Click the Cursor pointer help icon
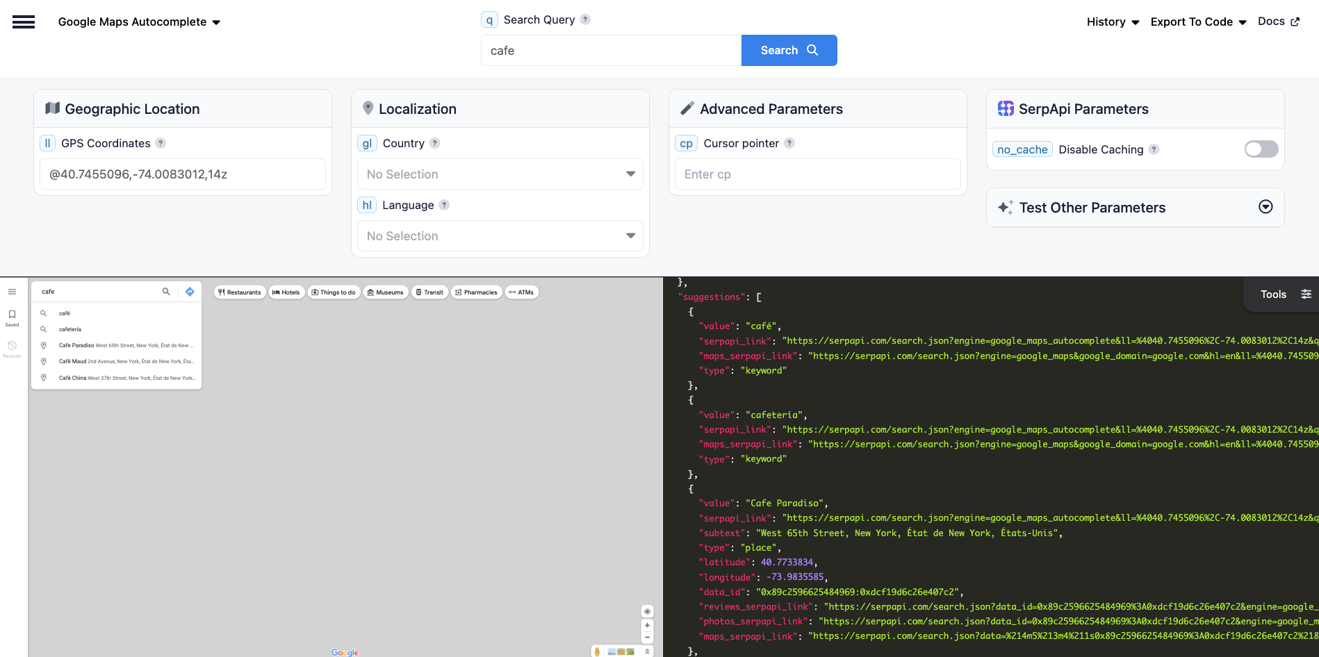The image size is (1319, 657). click(789, 143)
